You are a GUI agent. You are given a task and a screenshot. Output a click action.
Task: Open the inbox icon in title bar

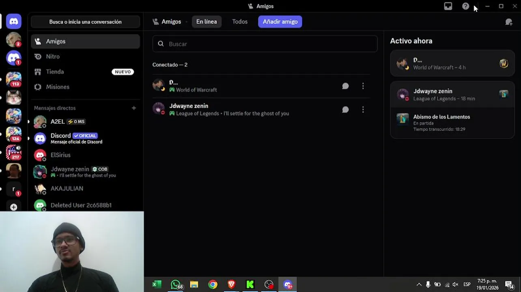point(448,6)
